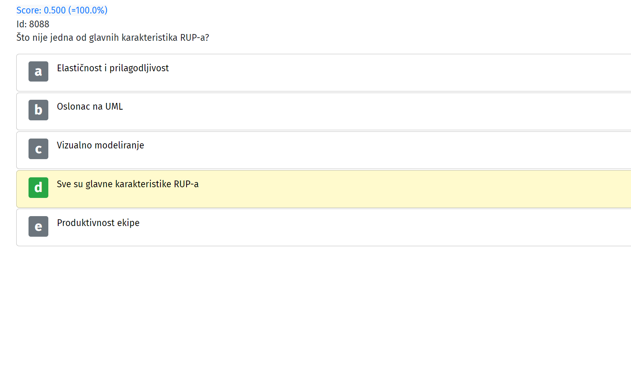Screen dimensions: 631x380
Task: Click the Score 0.500 link text
Action: [62, 10]
